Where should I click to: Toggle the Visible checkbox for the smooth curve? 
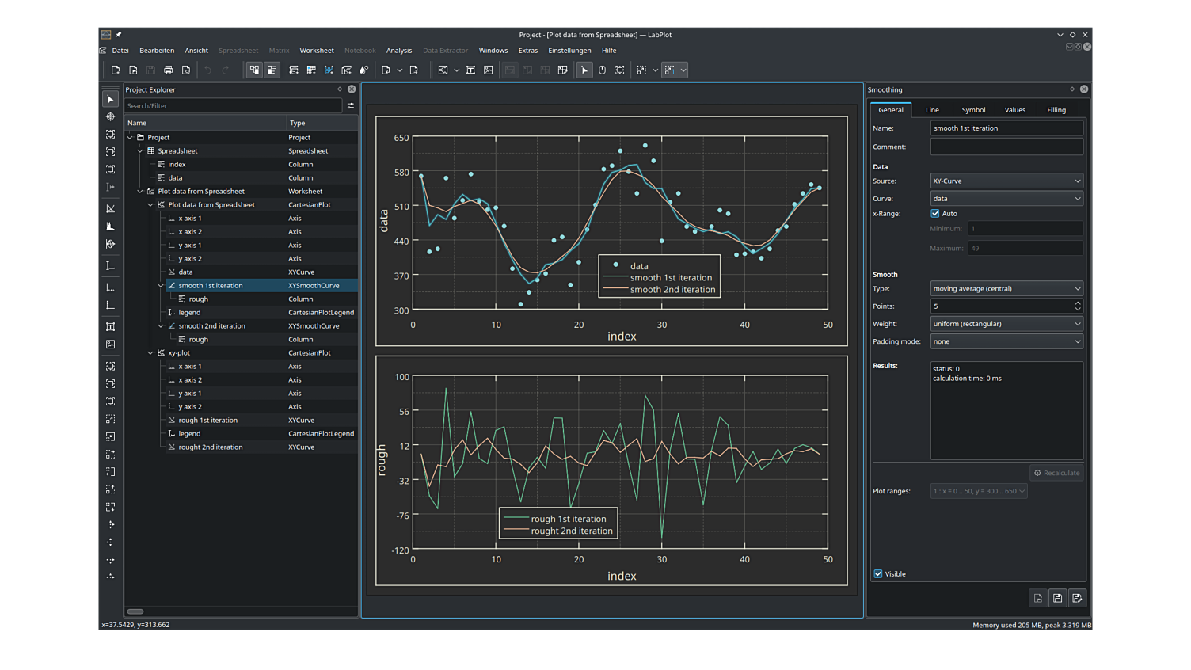pyautogui.click(x=878, y=573)
